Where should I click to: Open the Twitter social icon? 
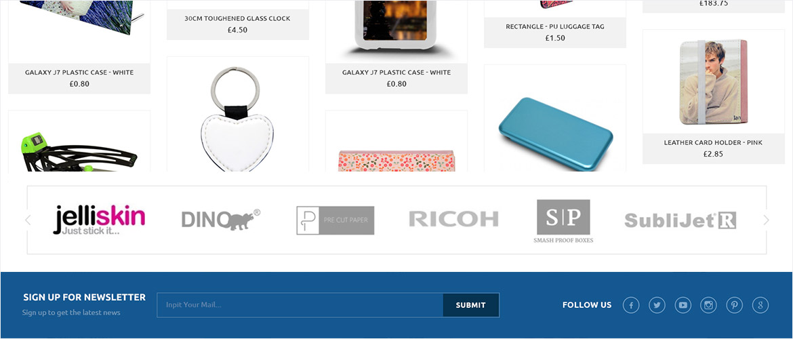click(x=657, y=305)
